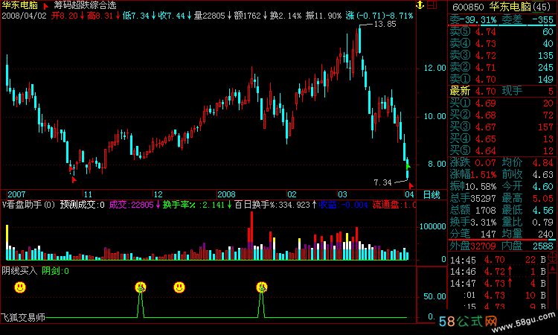Click the red flag marker below the 7.34 low
Image resolution: width=558 pixels, height=335 pixels.
pyautogui.click(x=411, y=185)
